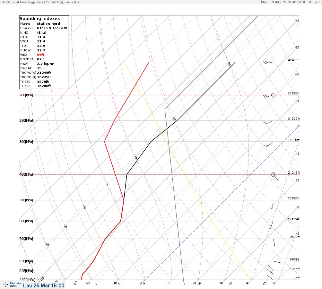Click the wind barb beside 12115ft

[x=270, y=225]
